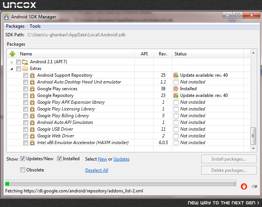Click package icon of Google Play Licensing Library
This screenshot has height=207, width=262.
pyautogui.click(x=32, y=109)
